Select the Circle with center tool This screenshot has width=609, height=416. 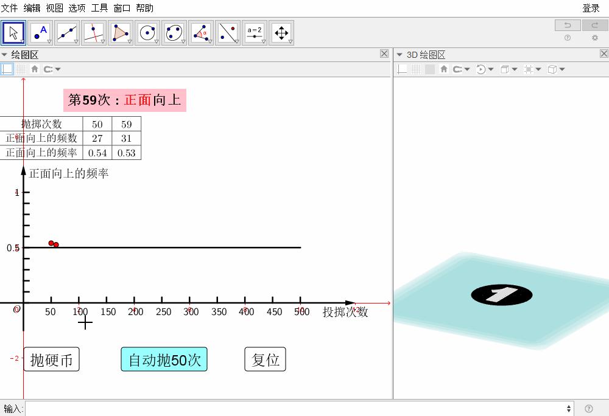tap(147, 33)
